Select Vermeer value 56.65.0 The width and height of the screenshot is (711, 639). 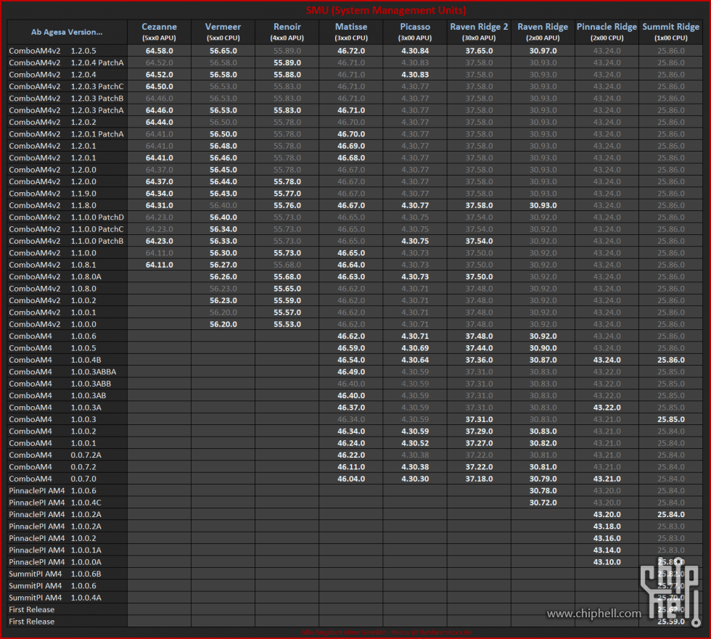tap(223, 51)
